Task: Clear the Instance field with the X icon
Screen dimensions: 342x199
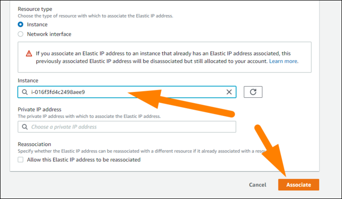Action: pyautogui.click(x=229, y=92)
